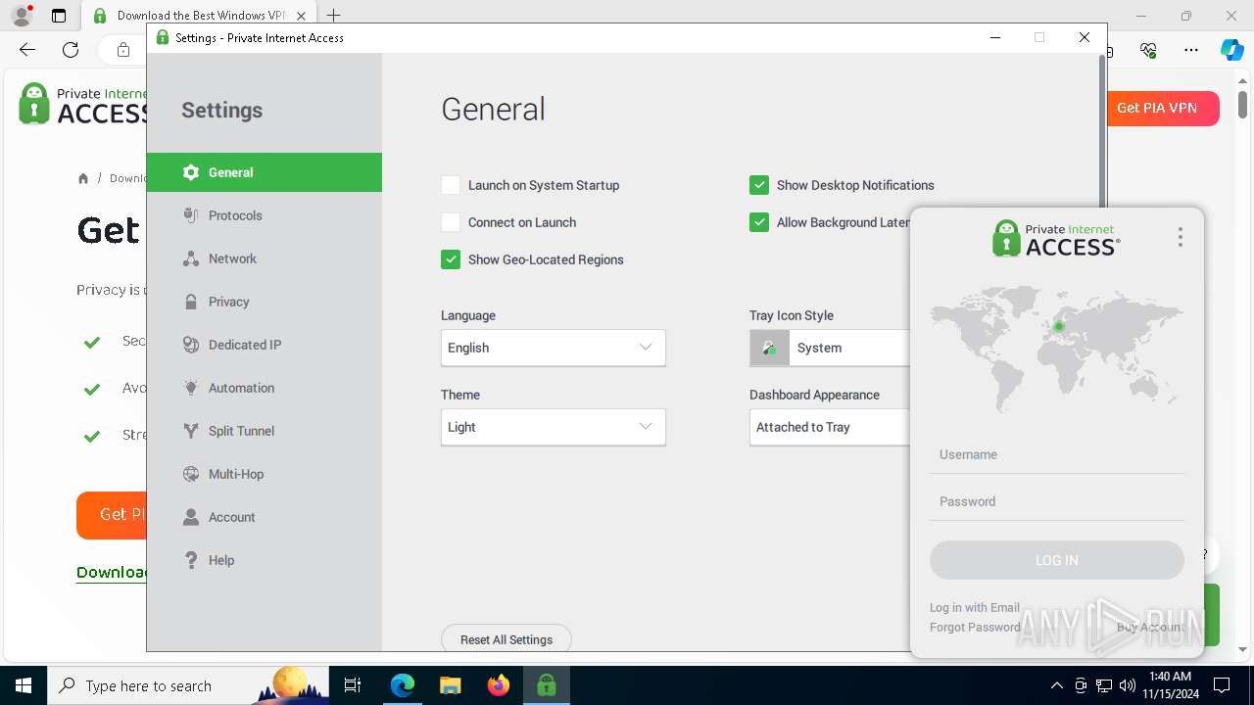Open the Tray Icon Style dropdown

pos(830,348)
